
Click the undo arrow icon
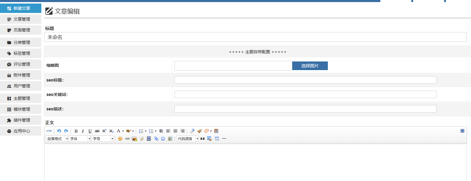tap(59, 131)
